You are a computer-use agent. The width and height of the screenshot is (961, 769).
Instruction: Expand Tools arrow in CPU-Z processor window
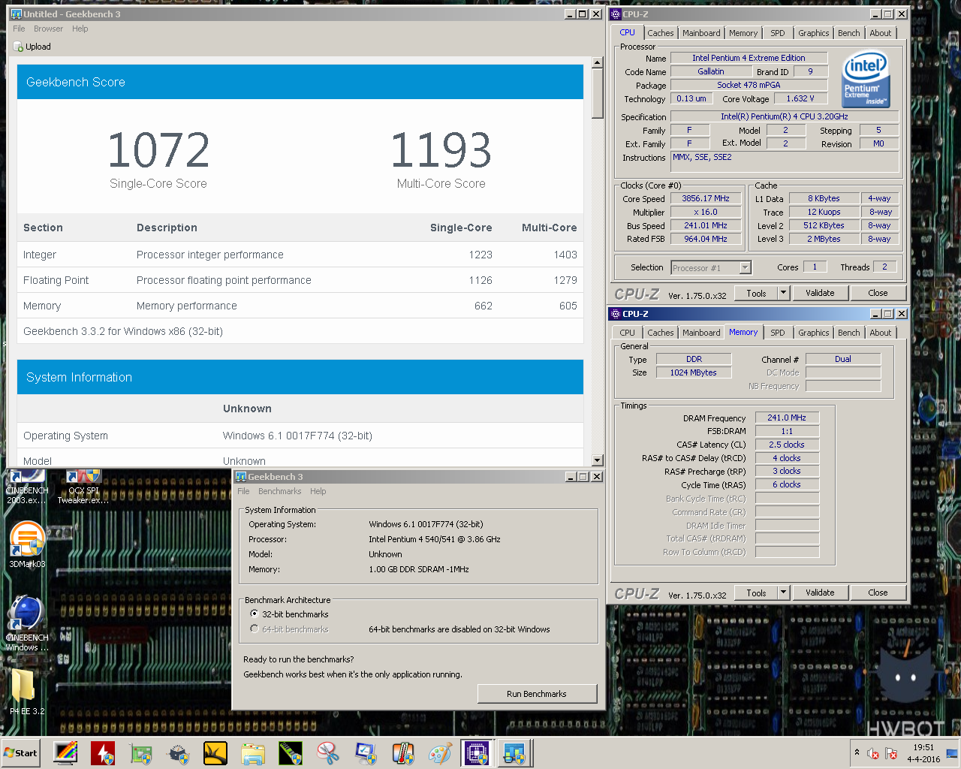783,293
